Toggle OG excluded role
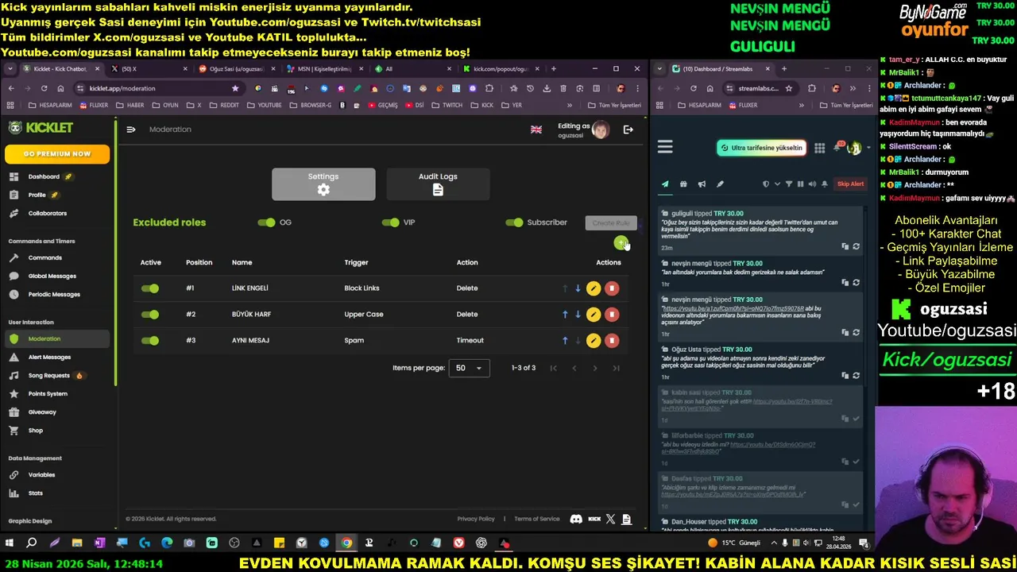Image resolution: width=1017 pixels, height=572 pixels. click(x=266, y=222)
